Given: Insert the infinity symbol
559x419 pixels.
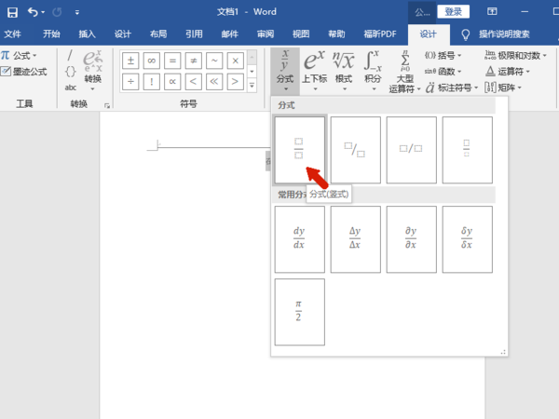Looking at the screenshot, I should (152, 61).
